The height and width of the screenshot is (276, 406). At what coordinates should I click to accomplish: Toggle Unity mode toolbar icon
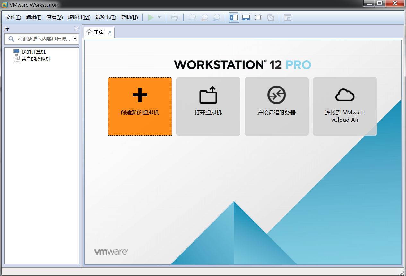coord(271,17)
